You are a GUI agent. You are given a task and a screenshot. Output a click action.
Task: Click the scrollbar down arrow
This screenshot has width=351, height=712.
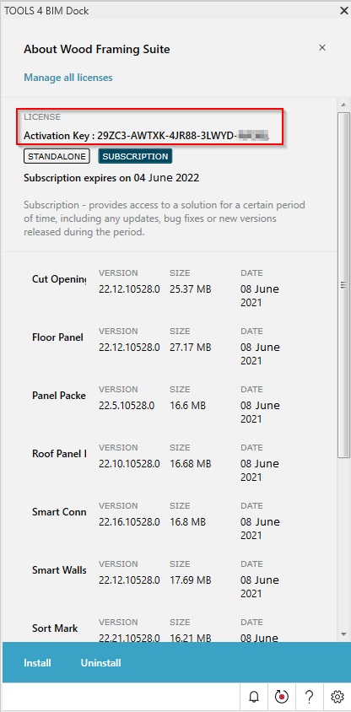tap(343, 634)
